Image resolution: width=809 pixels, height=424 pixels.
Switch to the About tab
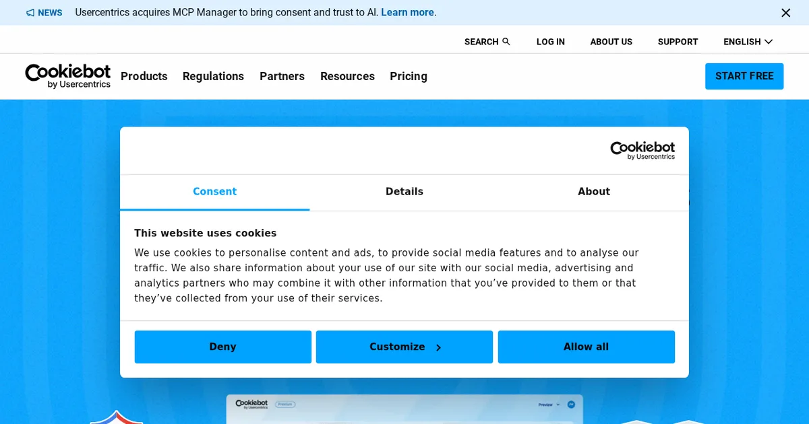coord(594,192)
